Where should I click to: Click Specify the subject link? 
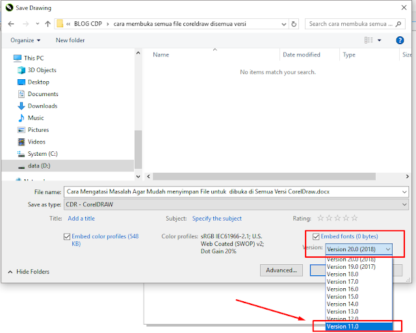tap(216, 218)
